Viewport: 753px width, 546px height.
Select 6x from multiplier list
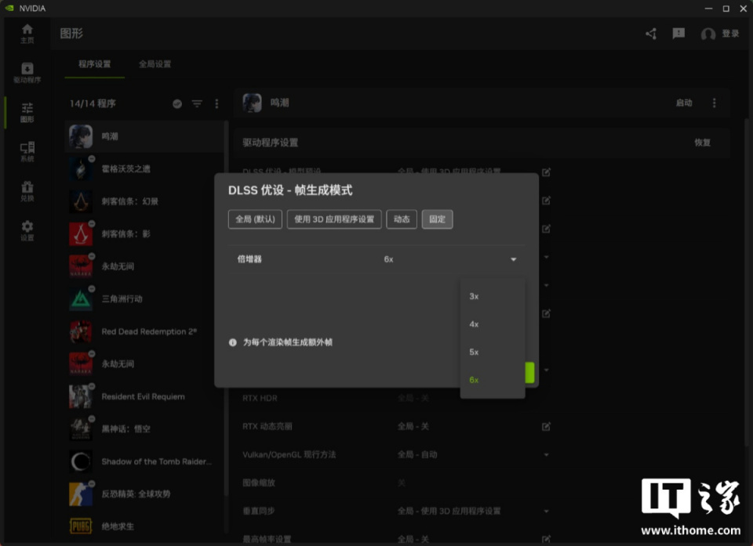coord(493,380)
